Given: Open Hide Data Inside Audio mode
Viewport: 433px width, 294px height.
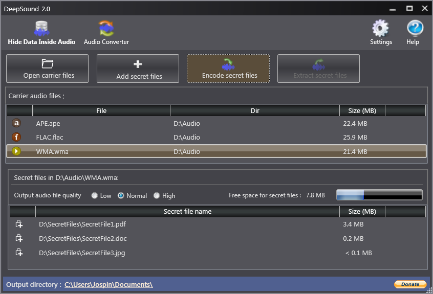Looking at the screenshot, I should tap(41, 33).
